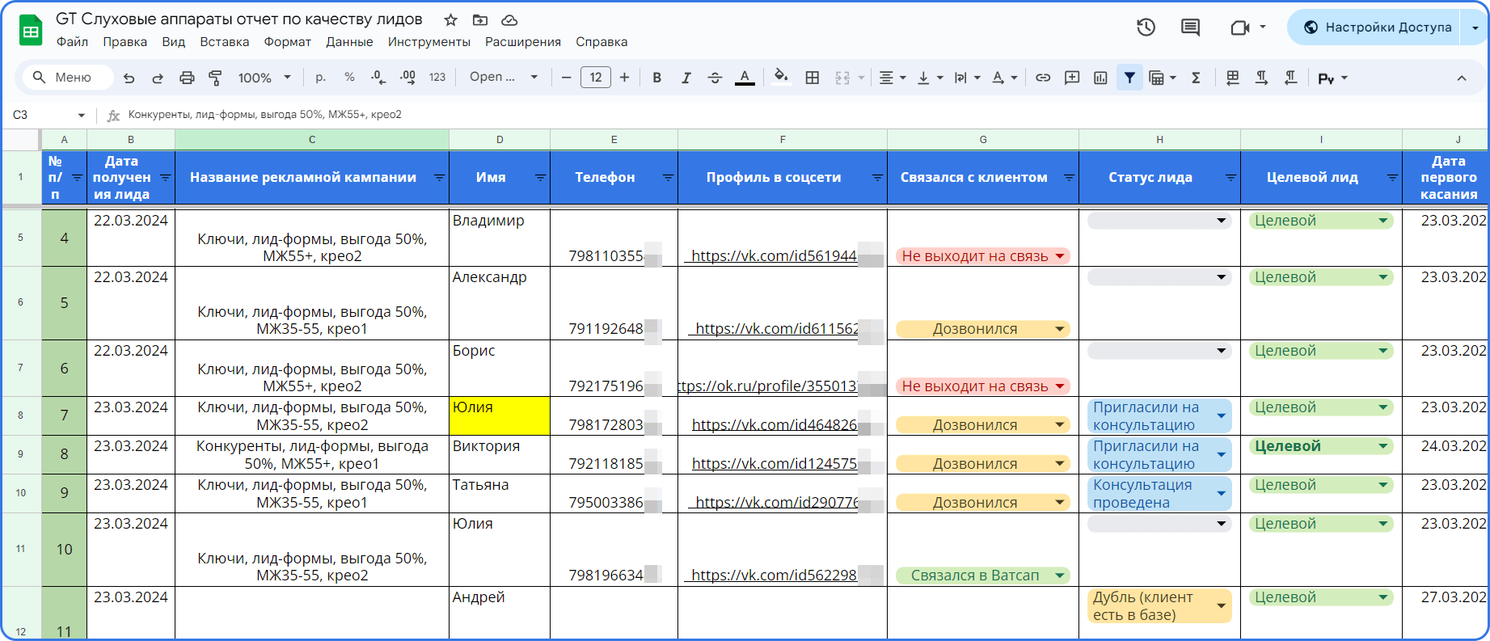Insert a chart from the toolbar
Screen dimensions: 1490x641
(1100, 78)
